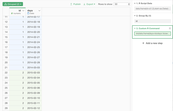
Task: Click row number 16
Action: pos(6,42)
